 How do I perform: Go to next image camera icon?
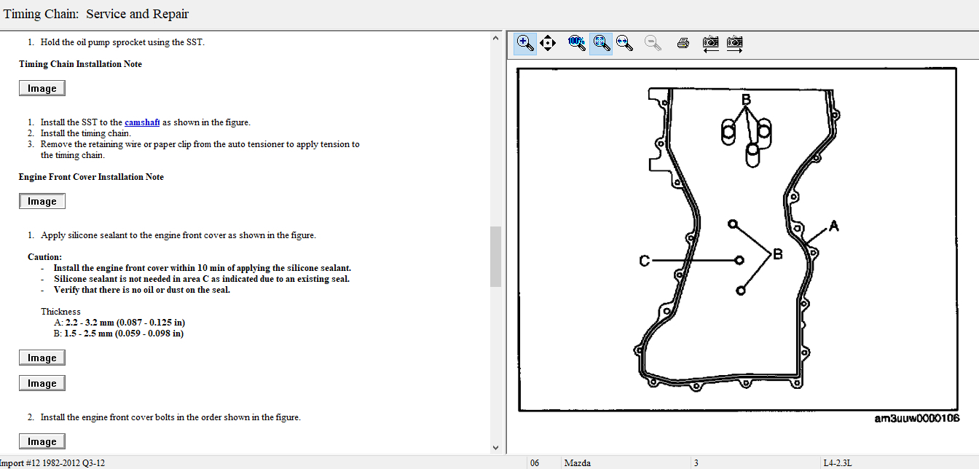[734, 43]
